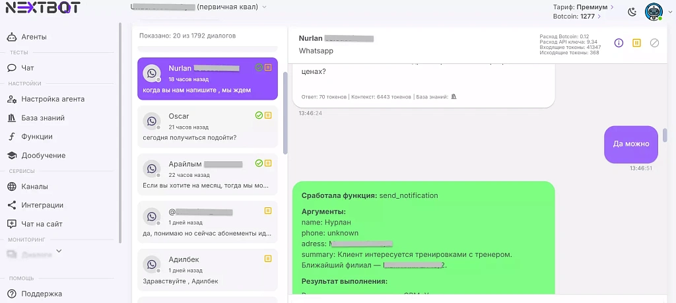Viewport: 676px width, 303px height.
Task: Click the info icon in chat header
Action: [x=619, y=43]
